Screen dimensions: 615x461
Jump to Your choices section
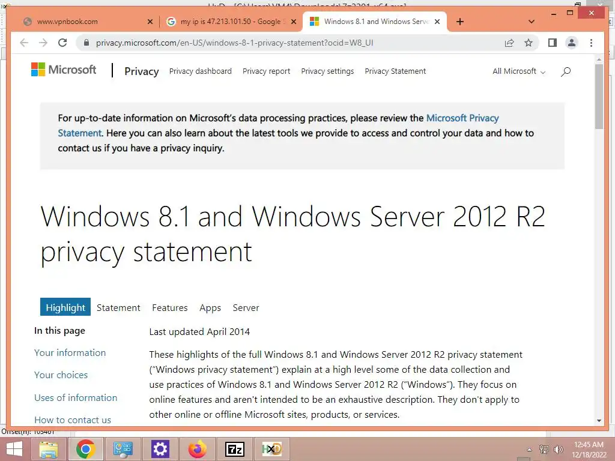(x=61, y=375)
